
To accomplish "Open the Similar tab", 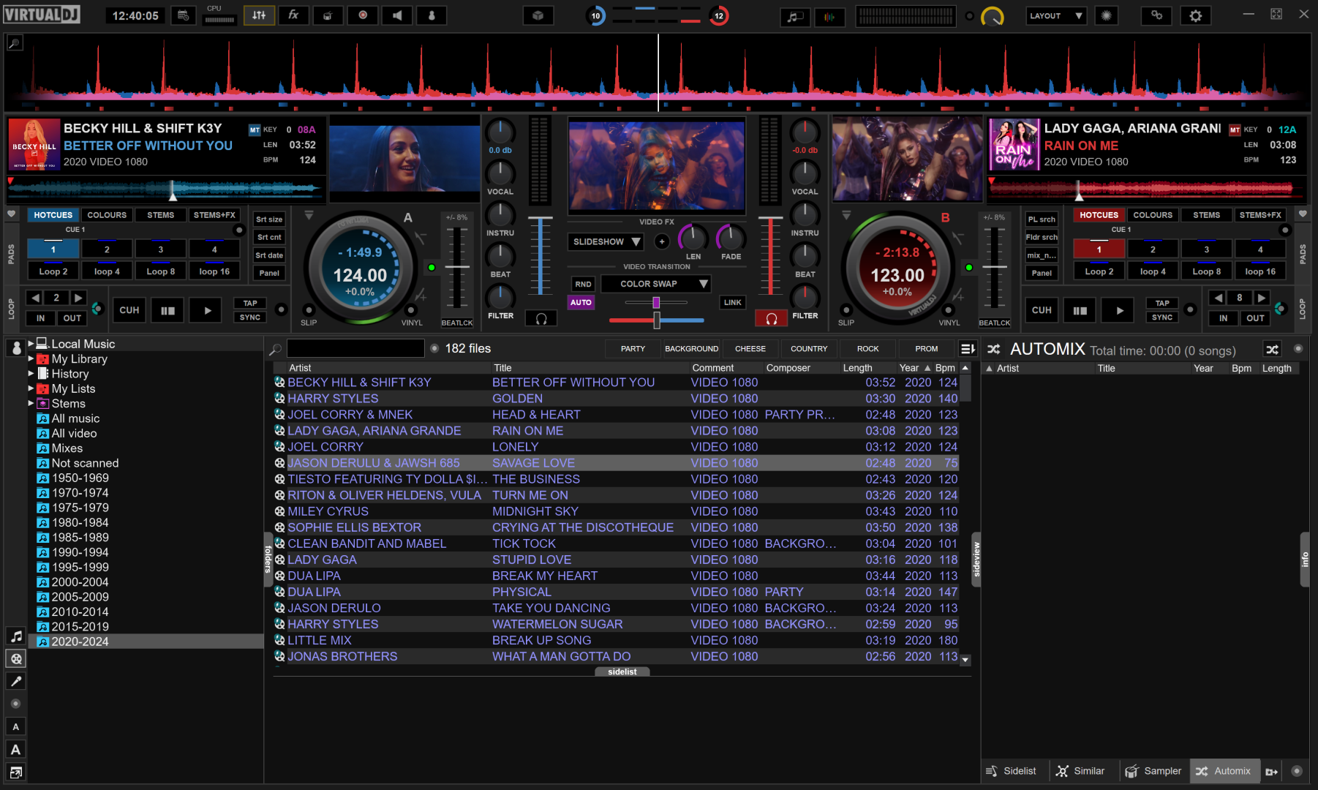I will 1080,771.
